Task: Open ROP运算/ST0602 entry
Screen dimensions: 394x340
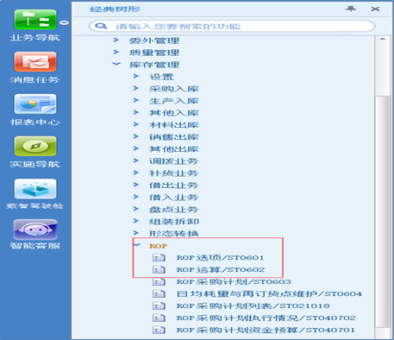Action: 221,269
